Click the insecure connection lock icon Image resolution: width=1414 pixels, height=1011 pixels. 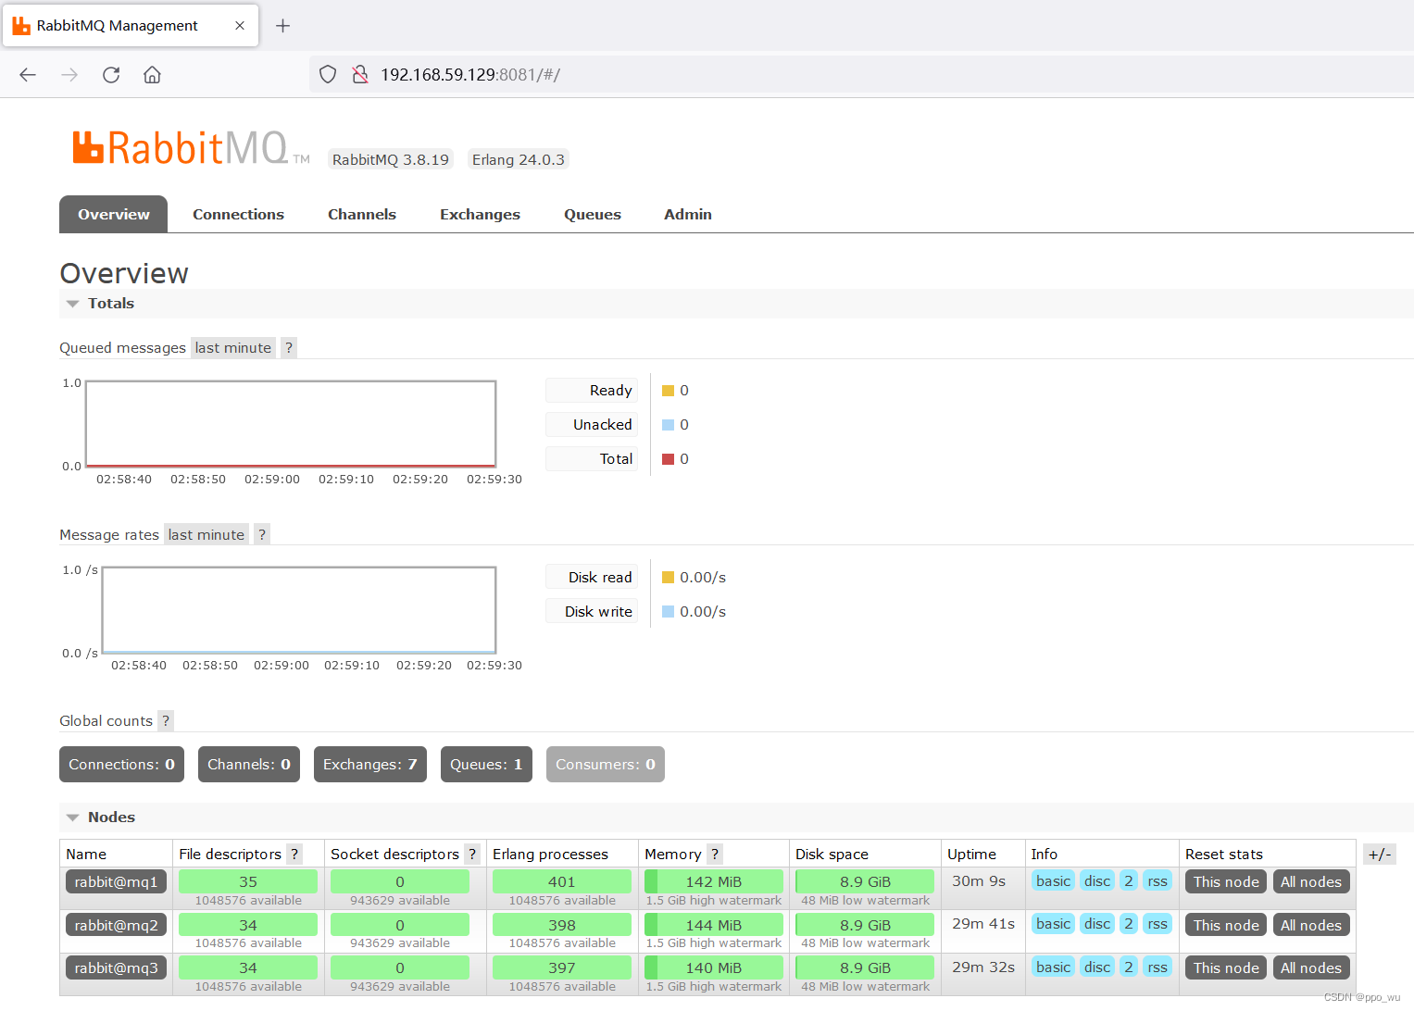pos(360,74)
